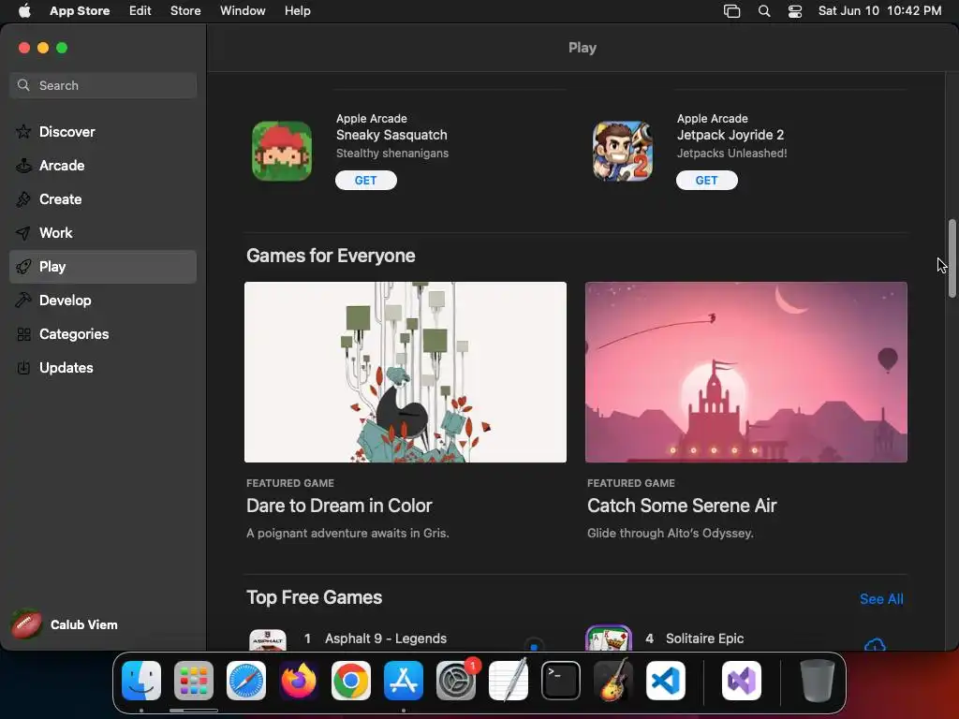This screenshot has height=719, width=959.
Task: Click the App Store dock icon
Action: [404, 681]
